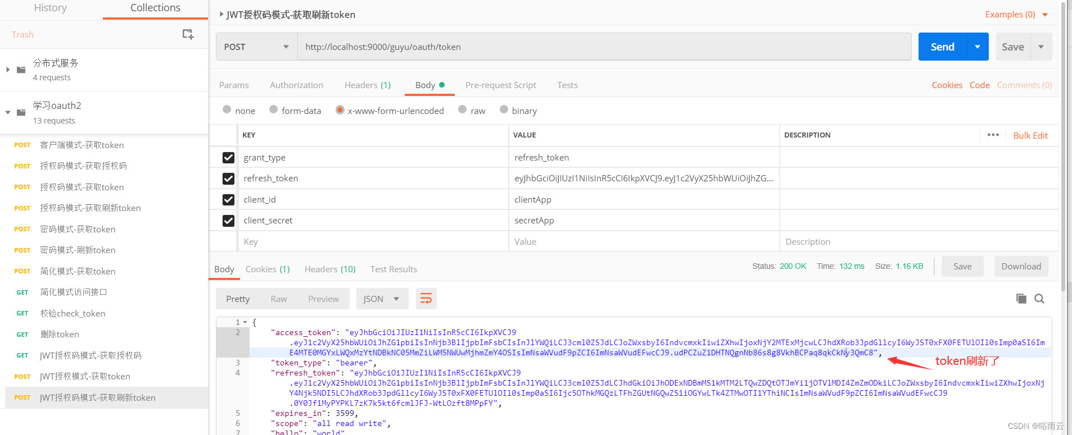Click the 分布式服务 folder icon
This screenshot has height=435, width=1072.
(21, 70)
